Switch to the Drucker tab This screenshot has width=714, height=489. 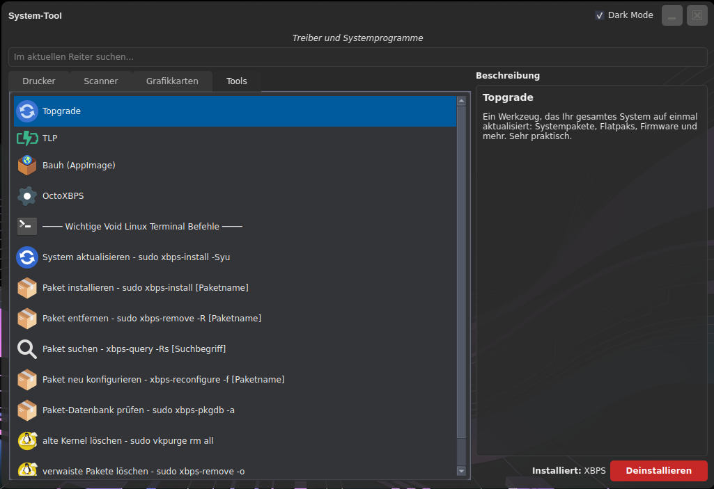(39, 81)
